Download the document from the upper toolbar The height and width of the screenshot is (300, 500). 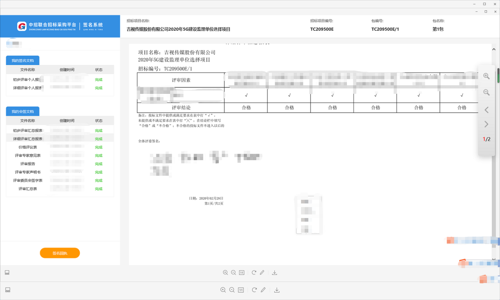coord(275,273)
